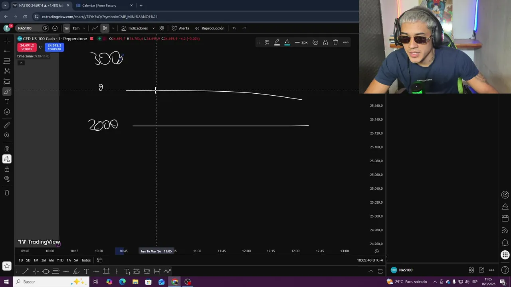
Task: Click the Windows taskbar Buscar search box
Action: pos(52,282)
